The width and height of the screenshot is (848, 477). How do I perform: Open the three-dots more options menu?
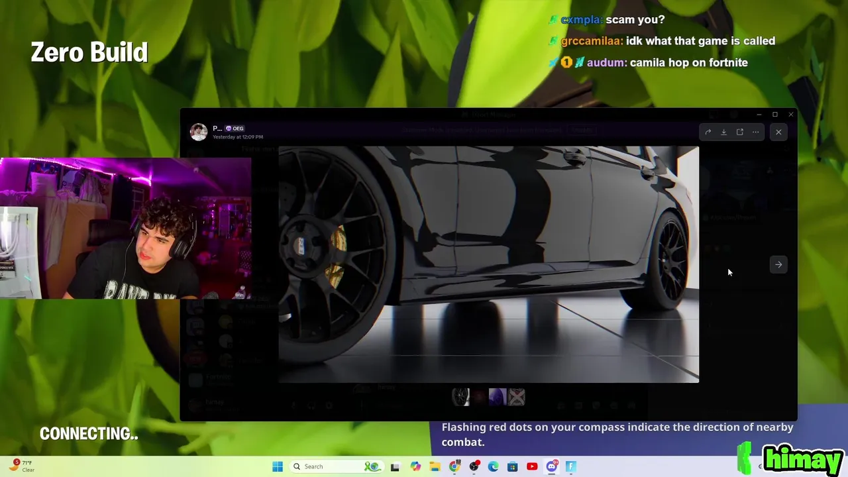point(756,132)
